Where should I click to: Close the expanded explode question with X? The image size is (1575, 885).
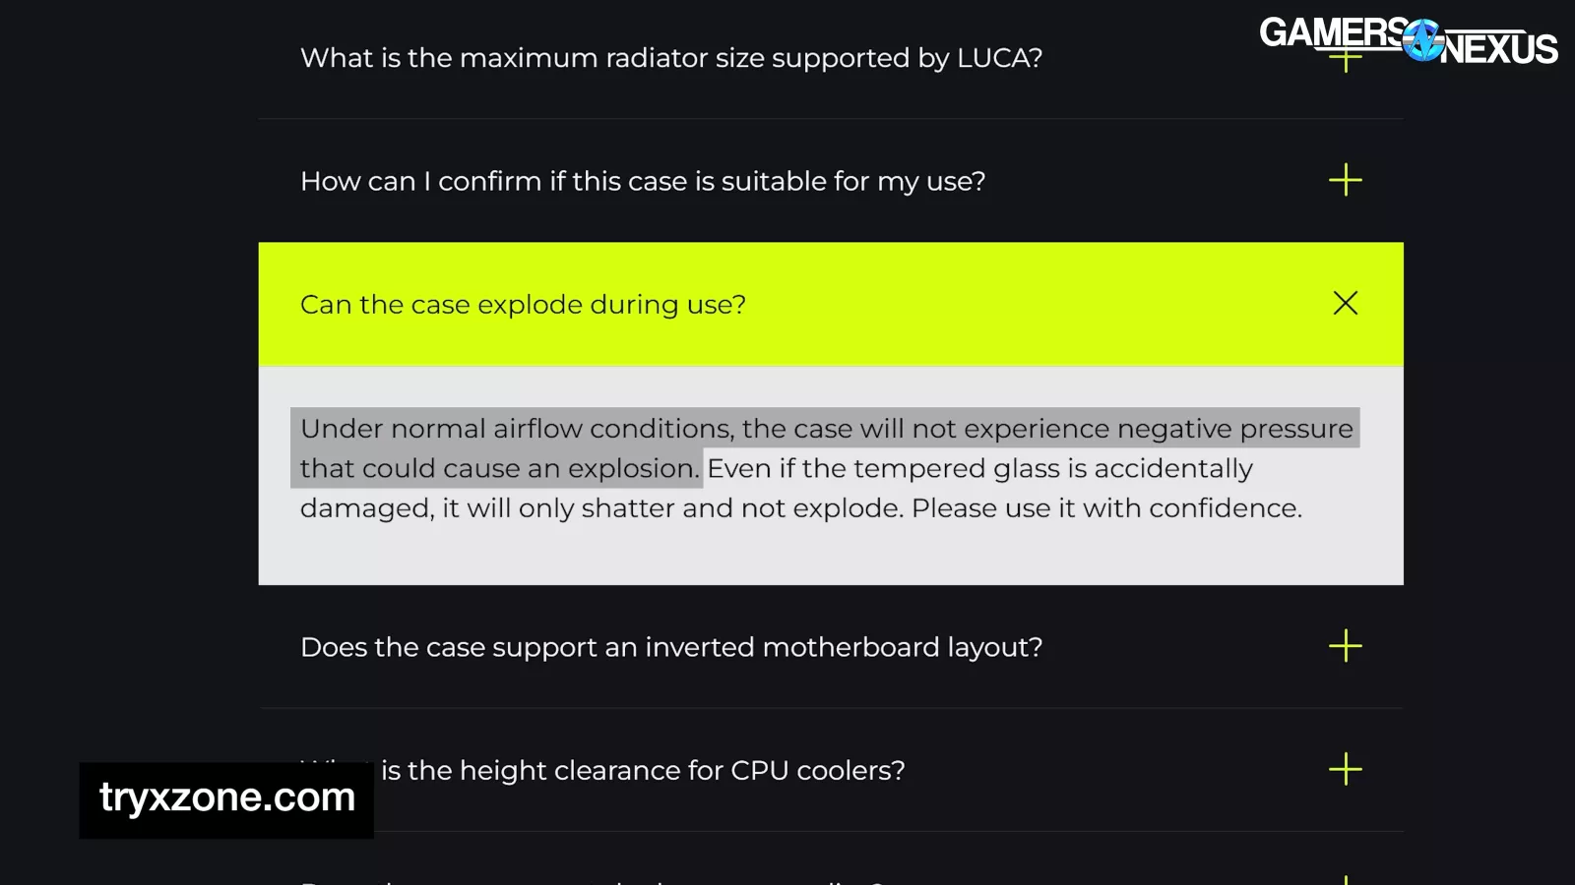pos(1345,303)
